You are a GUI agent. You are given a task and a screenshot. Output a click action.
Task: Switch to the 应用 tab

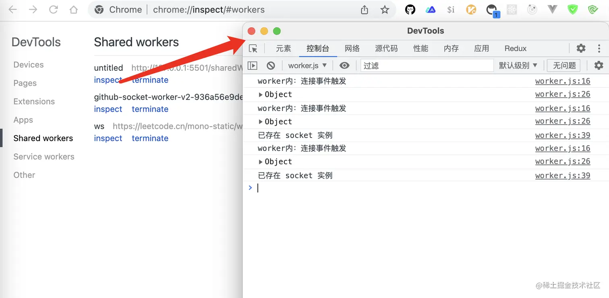point(481,48)
